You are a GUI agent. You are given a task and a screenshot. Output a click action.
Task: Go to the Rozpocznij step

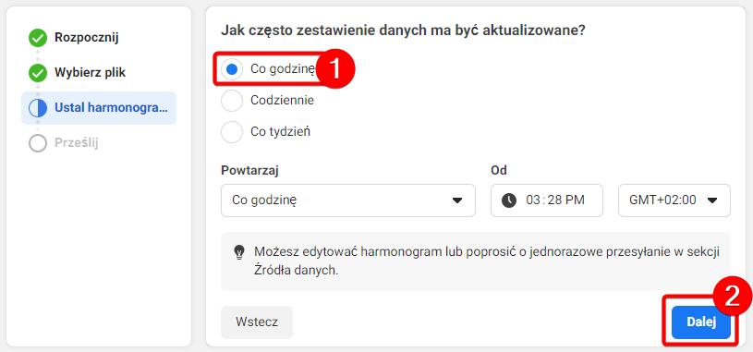coord(87,38)
